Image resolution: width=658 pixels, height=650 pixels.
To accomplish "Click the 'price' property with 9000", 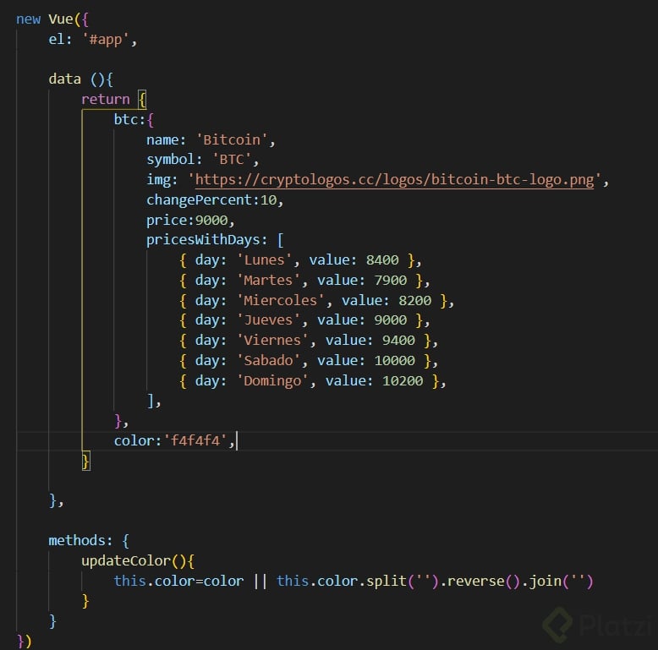I will [166, 220].
